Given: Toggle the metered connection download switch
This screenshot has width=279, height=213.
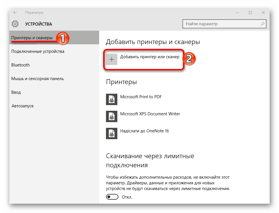Looking at the screenshot, I should (x=112, y=197).
